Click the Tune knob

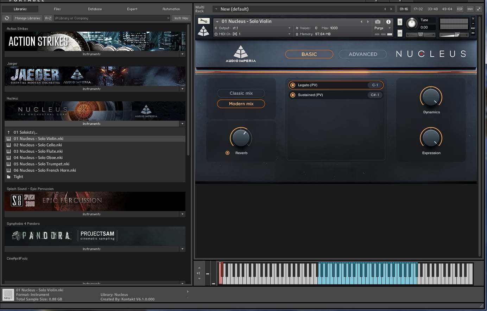click(x=411, y=24)
